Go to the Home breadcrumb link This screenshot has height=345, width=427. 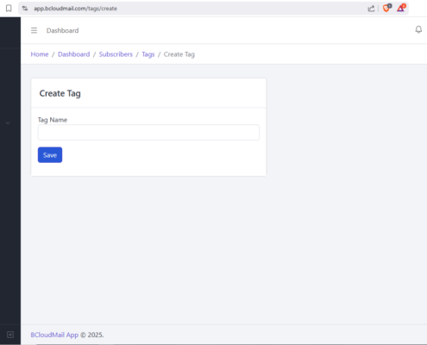point(40,54)
